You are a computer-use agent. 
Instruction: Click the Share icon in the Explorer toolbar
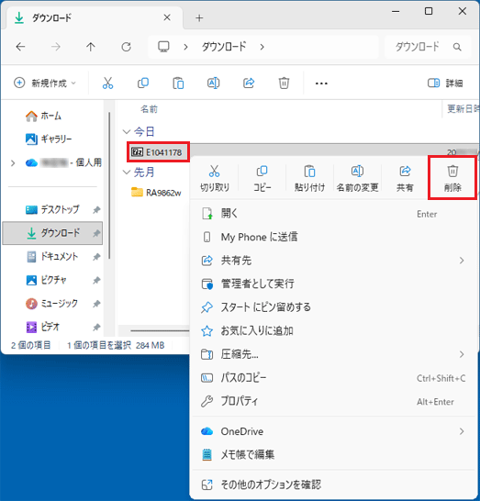point(249,83)
